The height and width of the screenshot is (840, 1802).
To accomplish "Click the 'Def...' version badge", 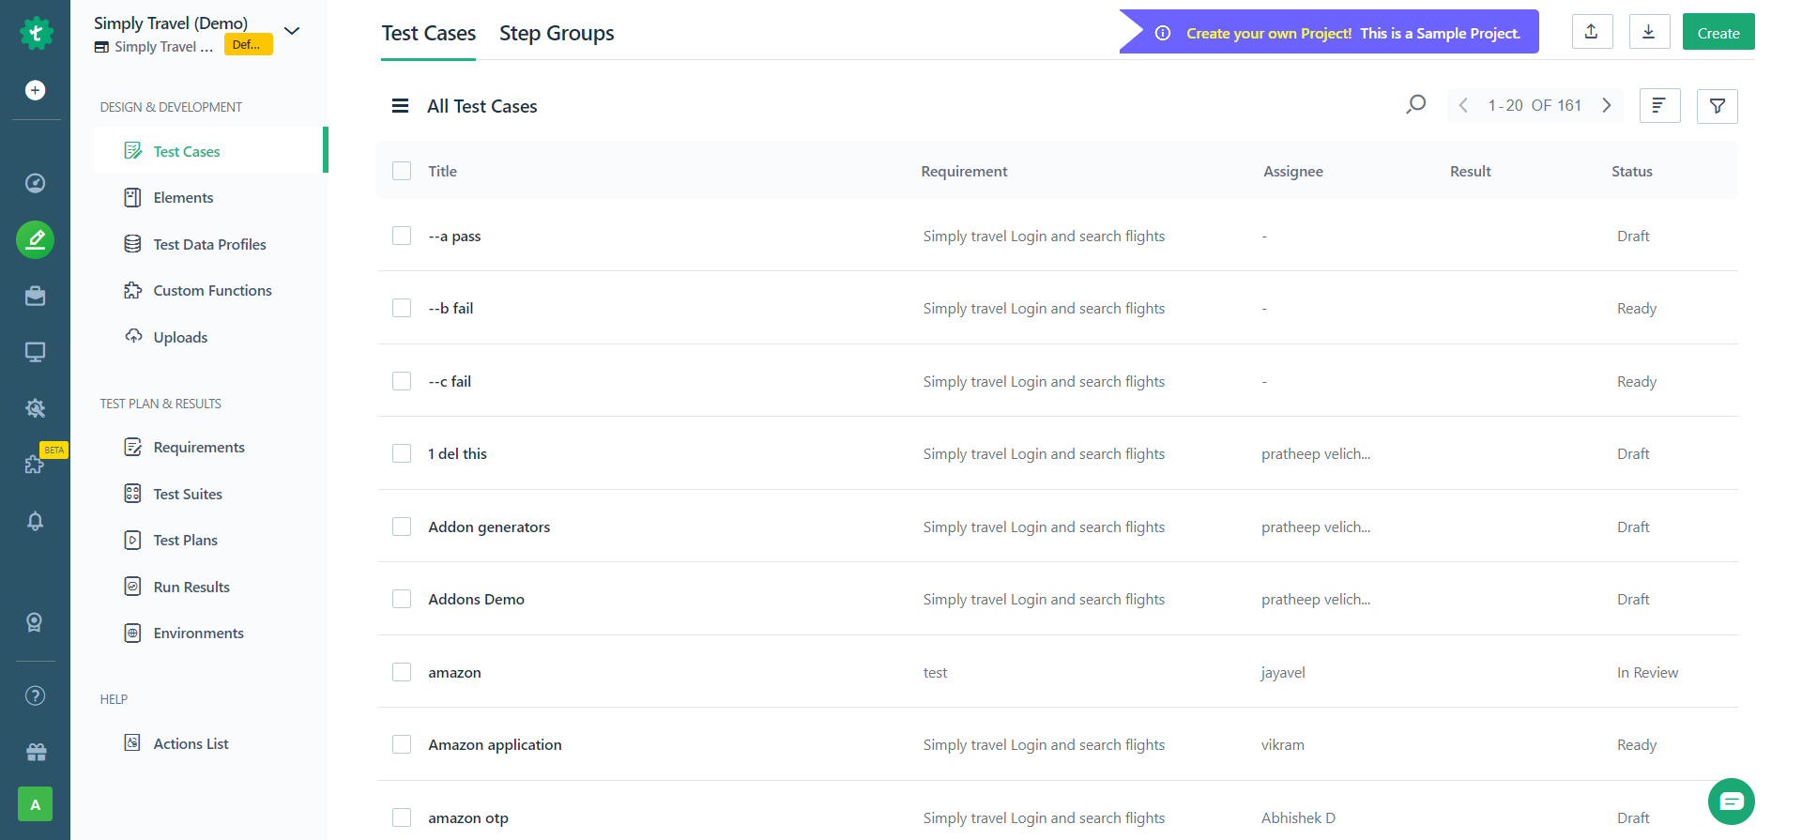I will (x=248, y=44).
